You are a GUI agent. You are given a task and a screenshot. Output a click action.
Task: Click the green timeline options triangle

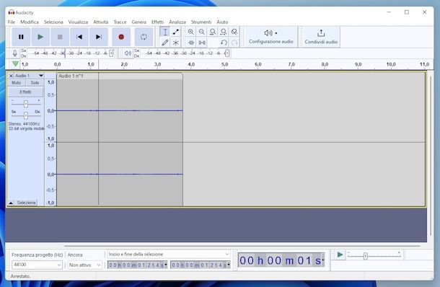[x=15, y=64]
